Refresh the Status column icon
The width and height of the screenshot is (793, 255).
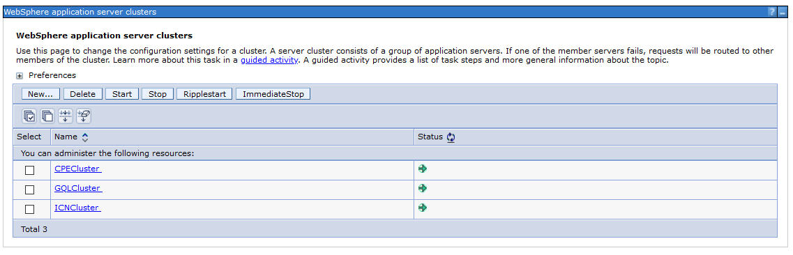point(451,137)
